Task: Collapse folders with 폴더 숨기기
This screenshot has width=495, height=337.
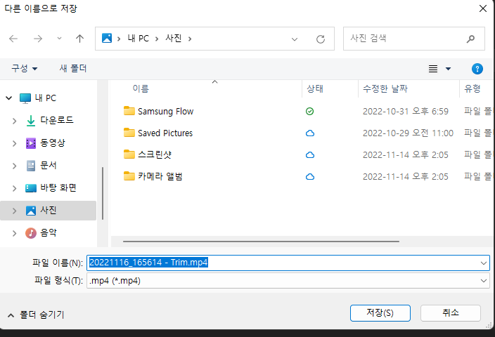Action: [x=36, y=315]
